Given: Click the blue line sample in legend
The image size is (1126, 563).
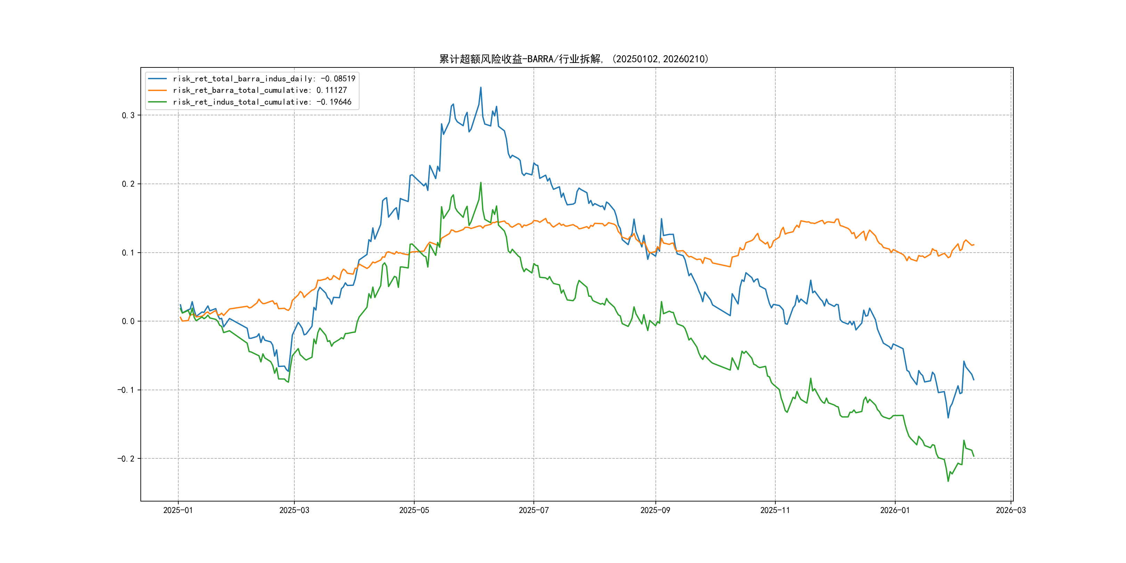Looking at the screenshot, I should (157, 79).
